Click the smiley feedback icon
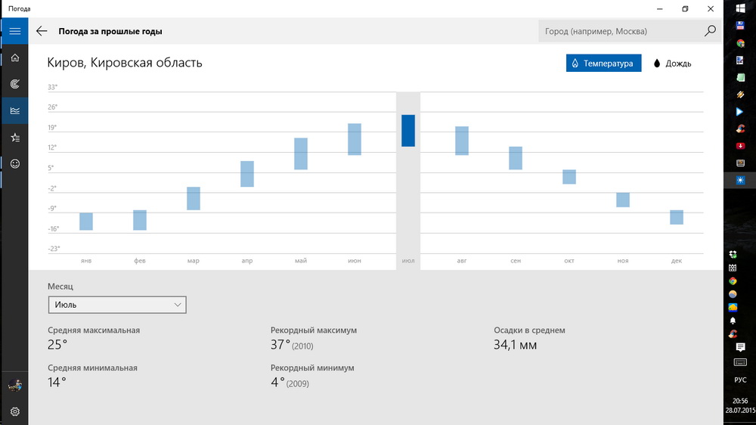 pyautogui.click(x=14, y=164)
